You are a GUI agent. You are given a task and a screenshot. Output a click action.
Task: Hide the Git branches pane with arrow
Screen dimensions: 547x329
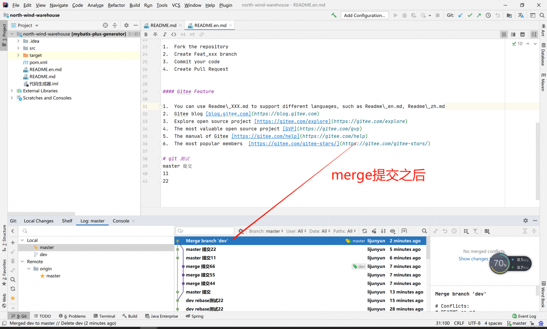click(13, 231)
